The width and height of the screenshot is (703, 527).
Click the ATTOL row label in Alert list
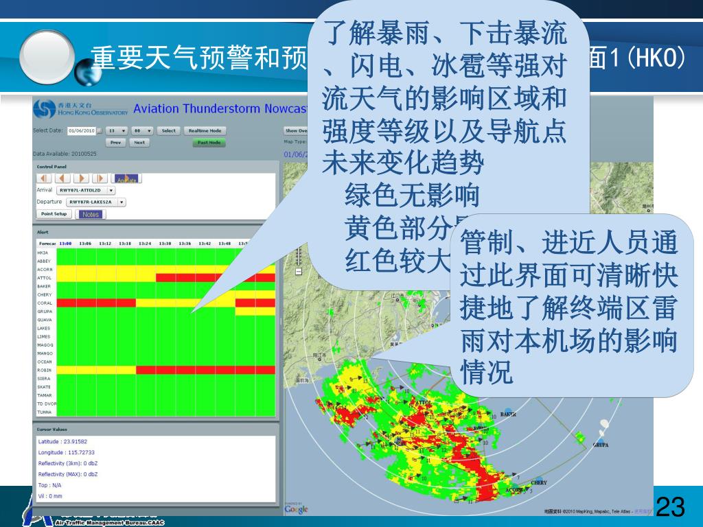(45, 279)
